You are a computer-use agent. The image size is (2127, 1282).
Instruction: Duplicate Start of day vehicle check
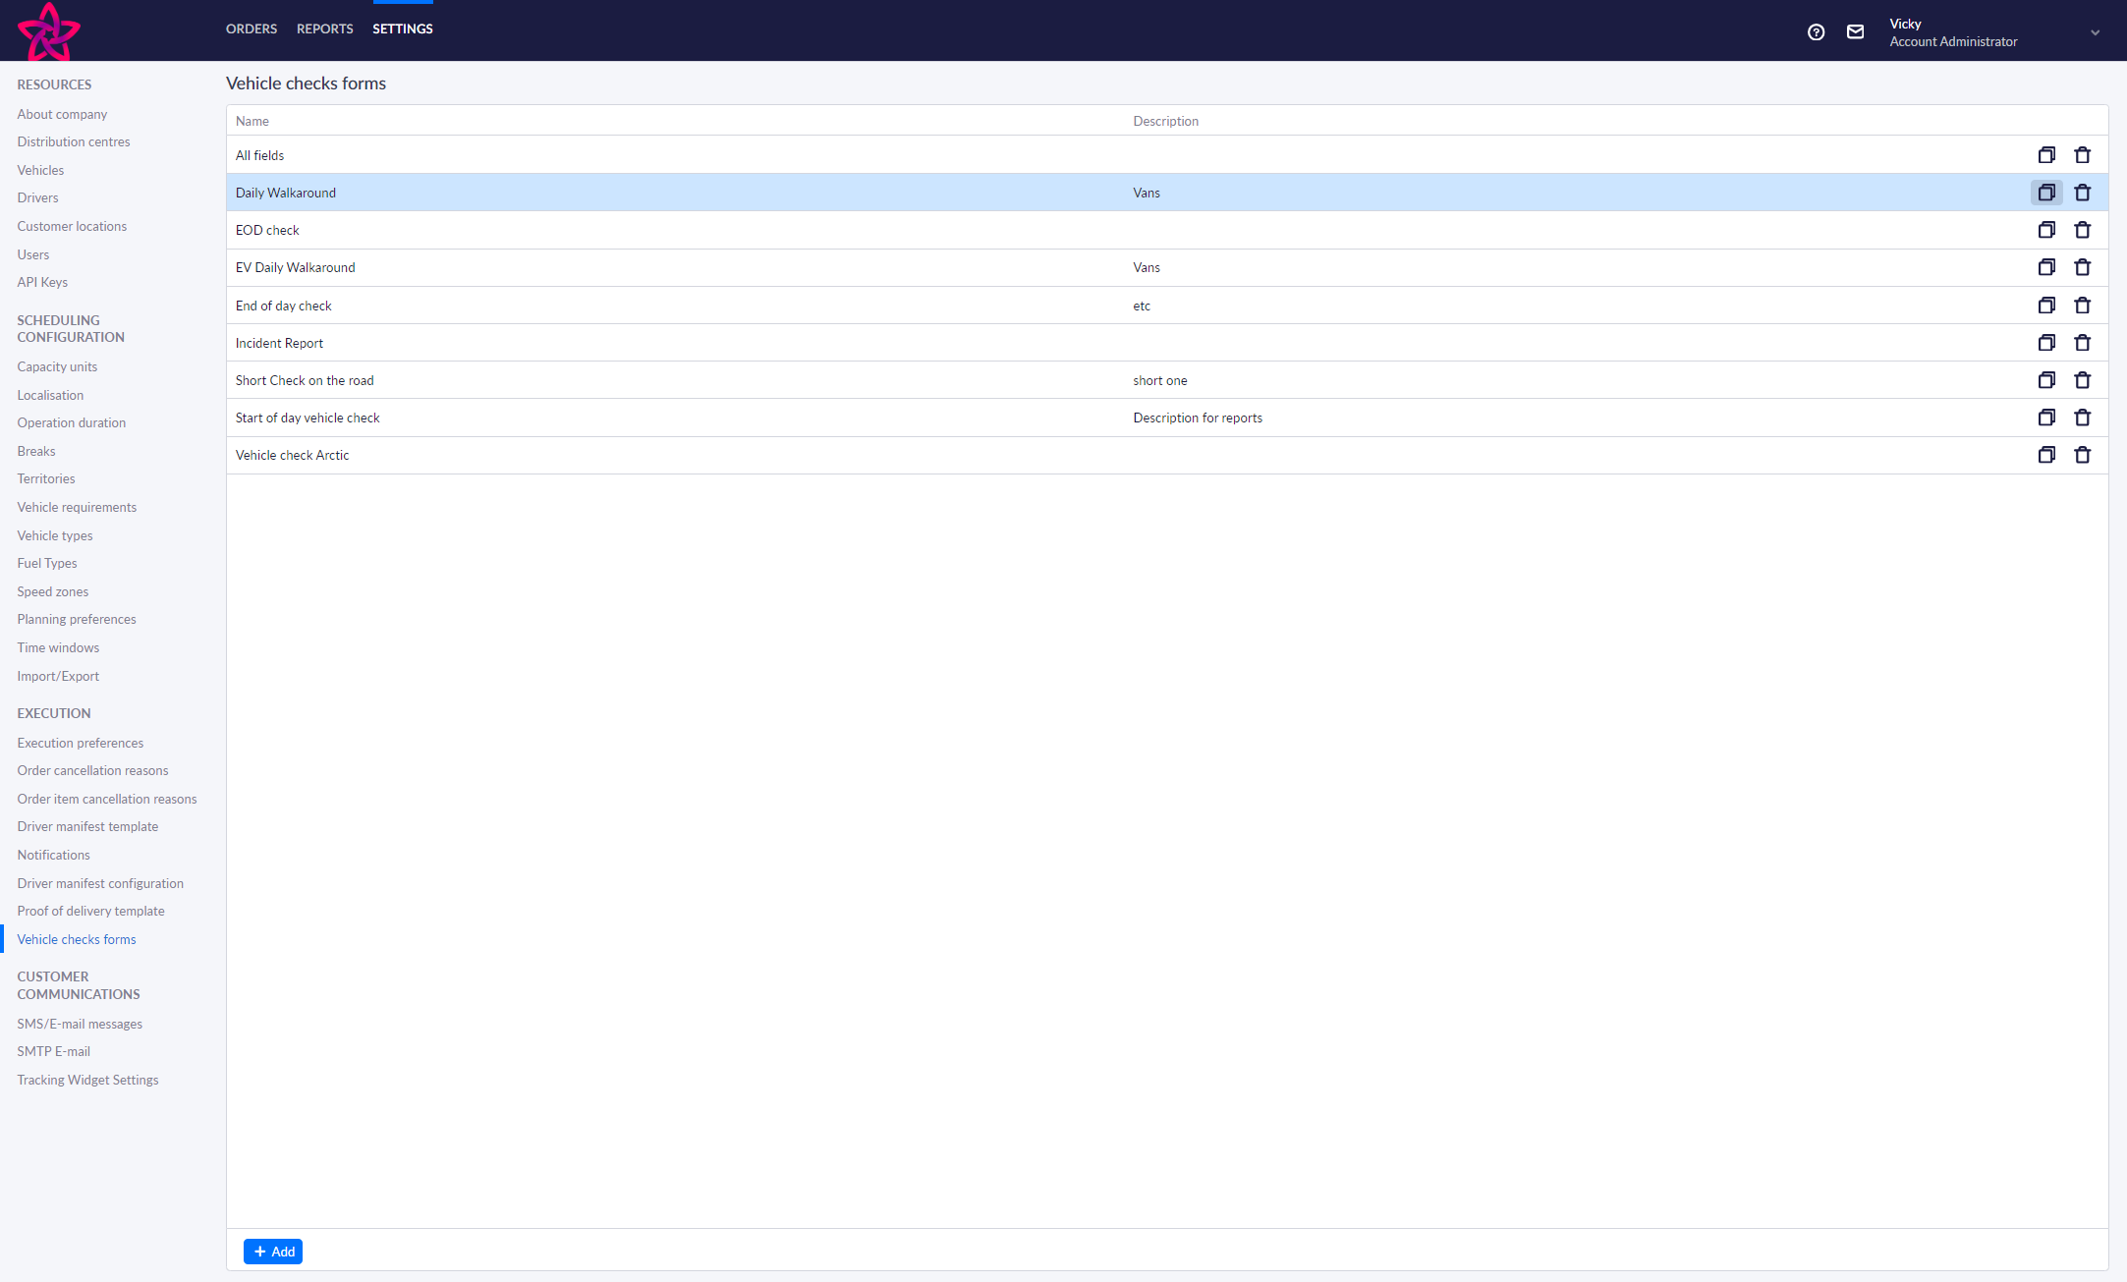click(2046, 418)
